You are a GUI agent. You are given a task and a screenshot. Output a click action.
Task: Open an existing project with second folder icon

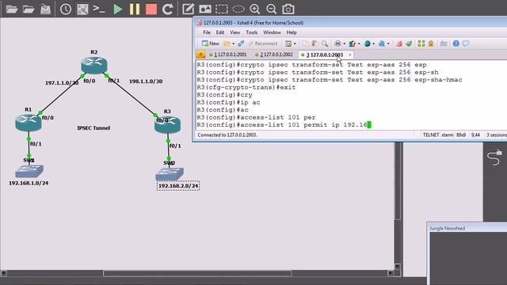[x=29, y=9]
